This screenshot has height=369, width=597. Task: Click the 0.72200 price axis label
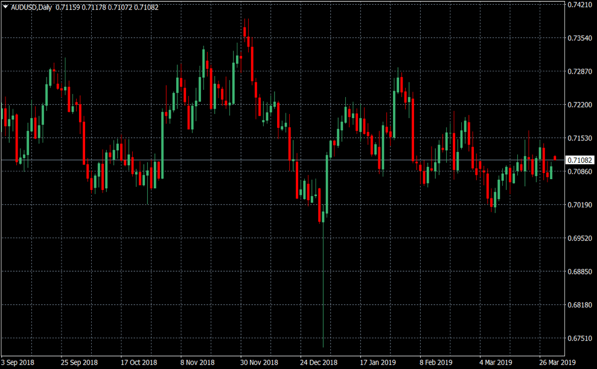point(580,105)
